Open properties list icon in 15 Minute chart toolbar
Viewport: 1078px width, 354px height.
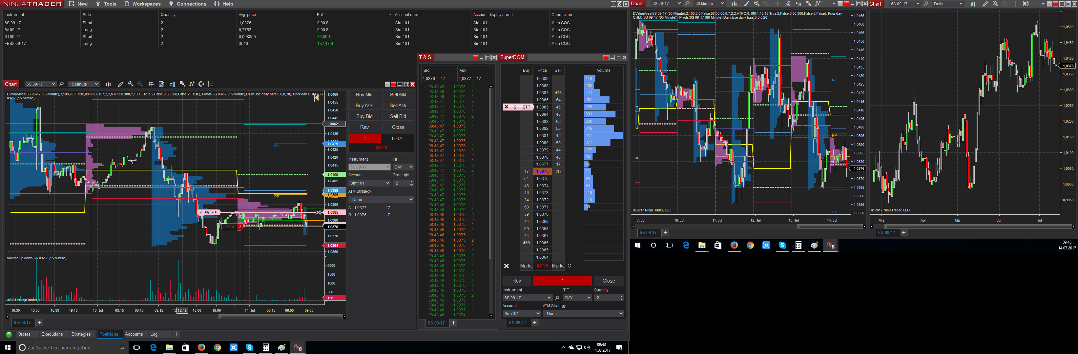coord(211,84)
